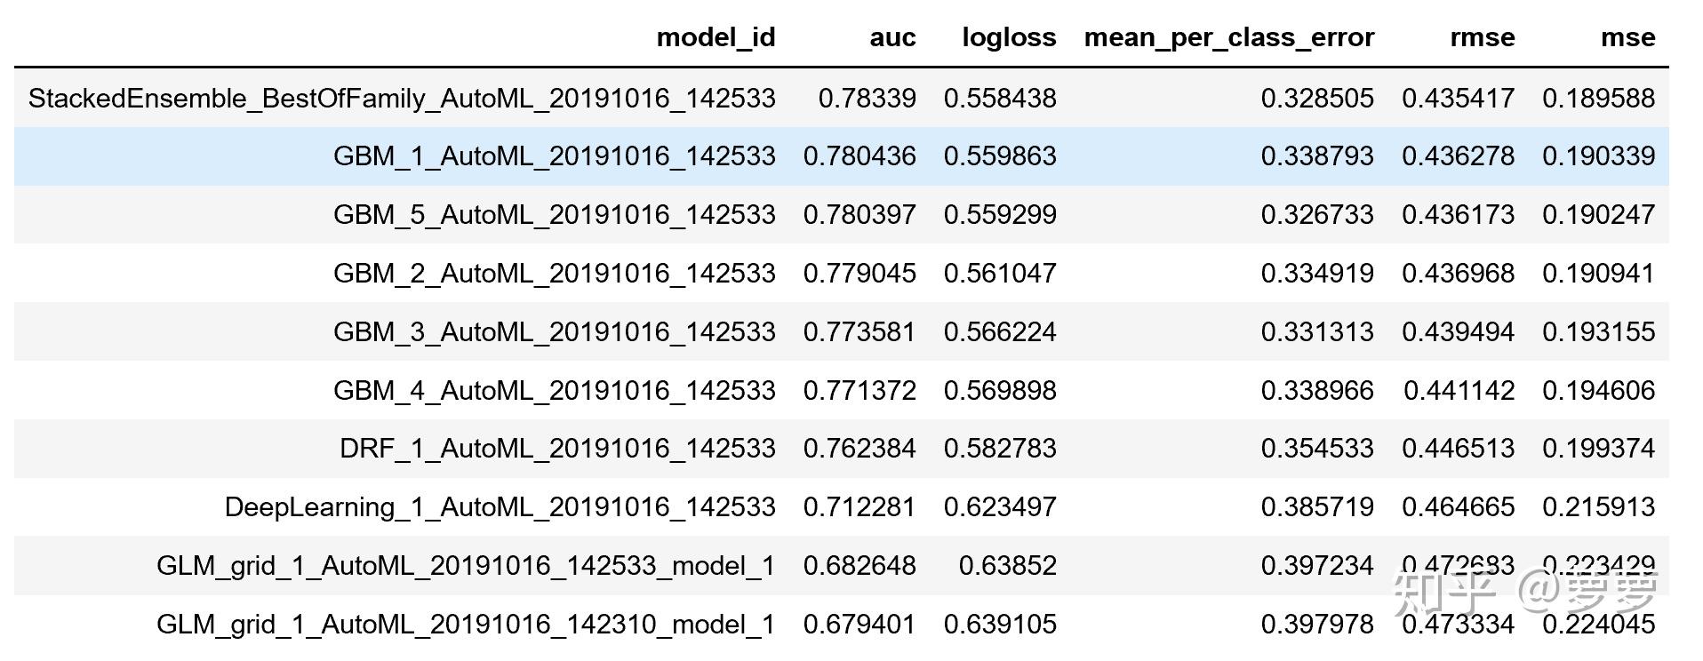Image resolution: width=1703 pixels, height=661 pixels.
Task: Select the 0.215913 mse value
Action: coord(1598,507)
